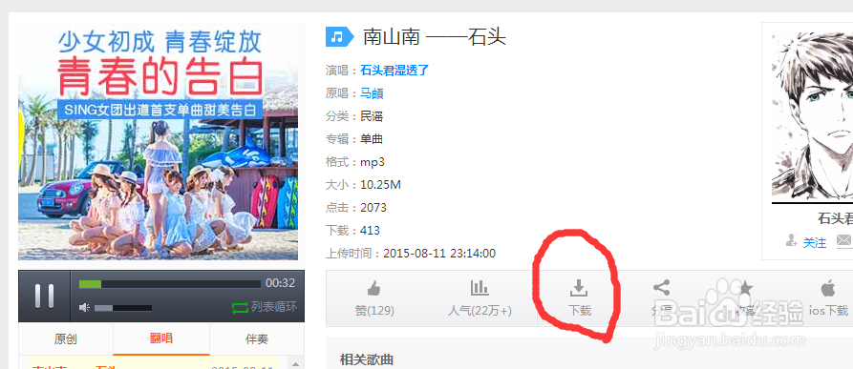Click the elapsed time 00:32

(x=280, y=283)
